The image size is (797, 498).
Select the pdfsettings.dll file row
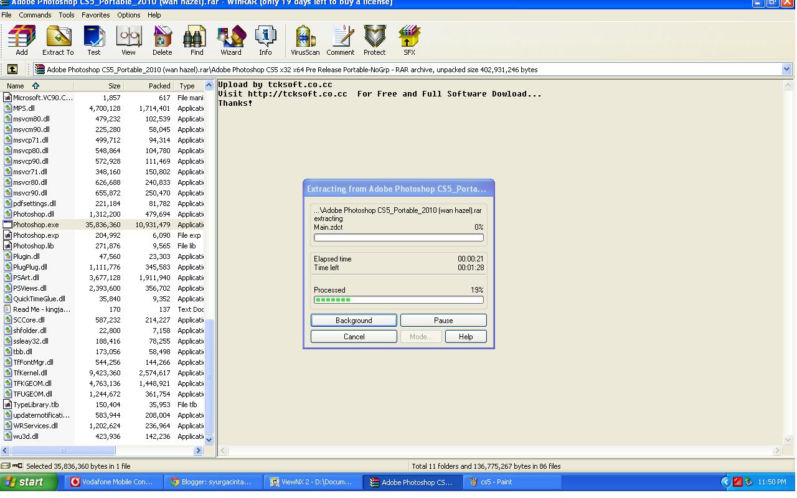103,204
